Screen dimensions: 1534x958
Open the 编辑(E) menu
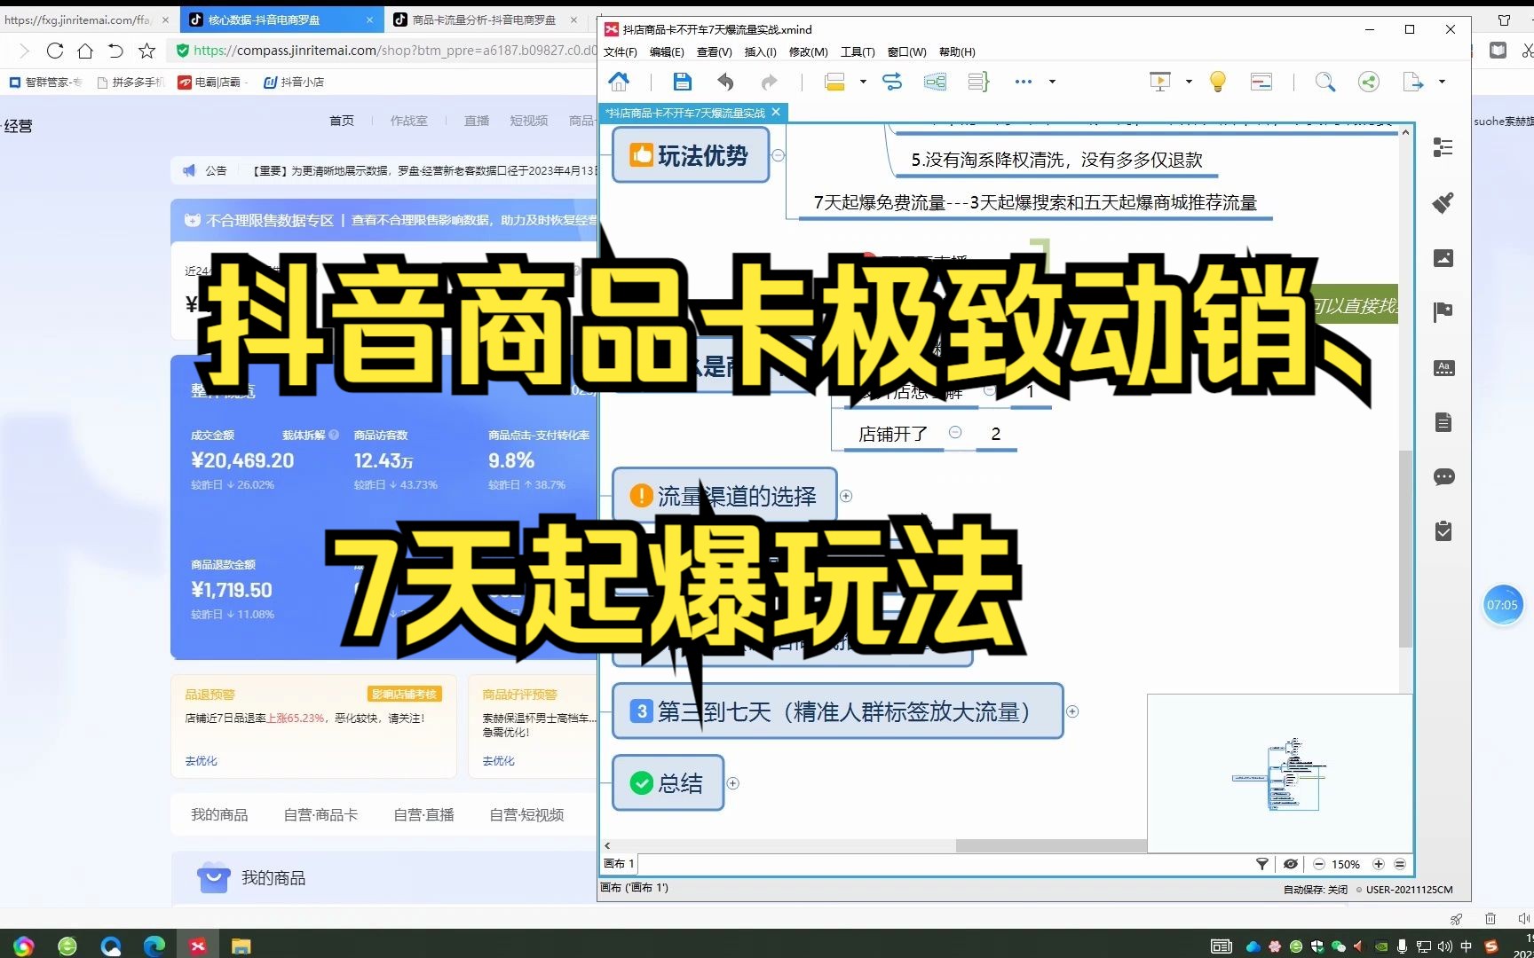pyautogui.click(x=667, y=52)
